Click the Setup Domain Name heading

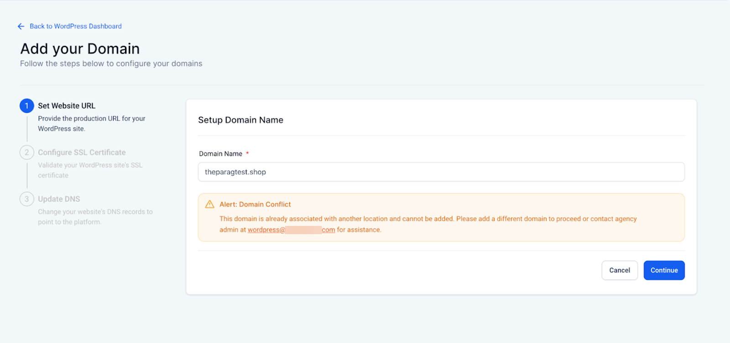240,120
